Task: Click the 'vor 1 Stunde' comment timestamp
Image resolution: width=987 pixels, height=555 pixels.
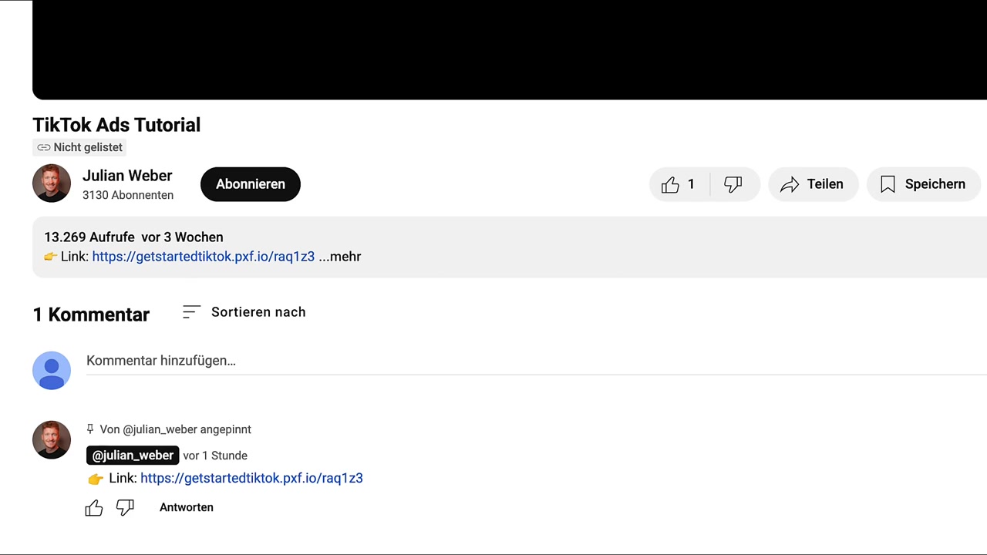Action: click(215, 456)
